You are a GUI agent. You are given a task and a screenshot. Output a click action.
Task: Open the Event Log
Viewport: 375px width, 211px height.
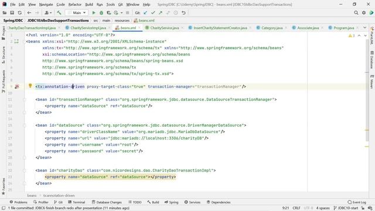click(x=357, y=202)
